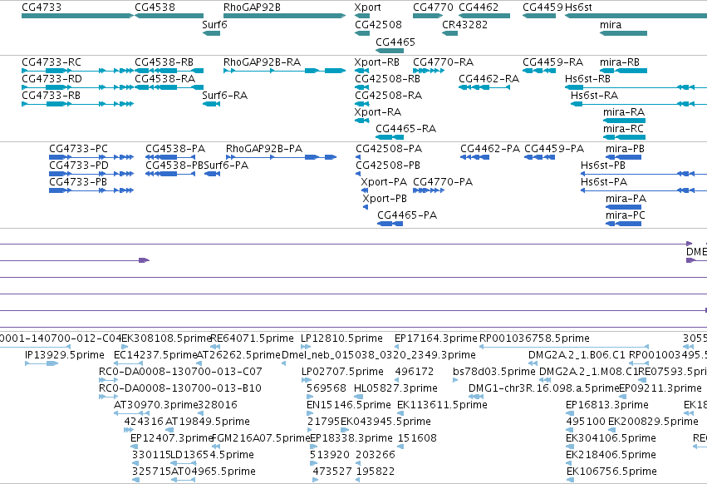Click the Hs6st-RA transcript
Screen dimensions: 707x484
point(639,104)
